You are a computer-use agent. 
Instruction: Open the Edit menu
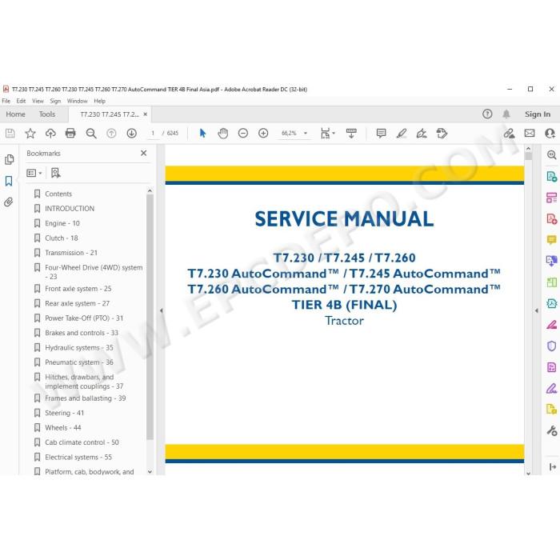click(x=21, y=101)
